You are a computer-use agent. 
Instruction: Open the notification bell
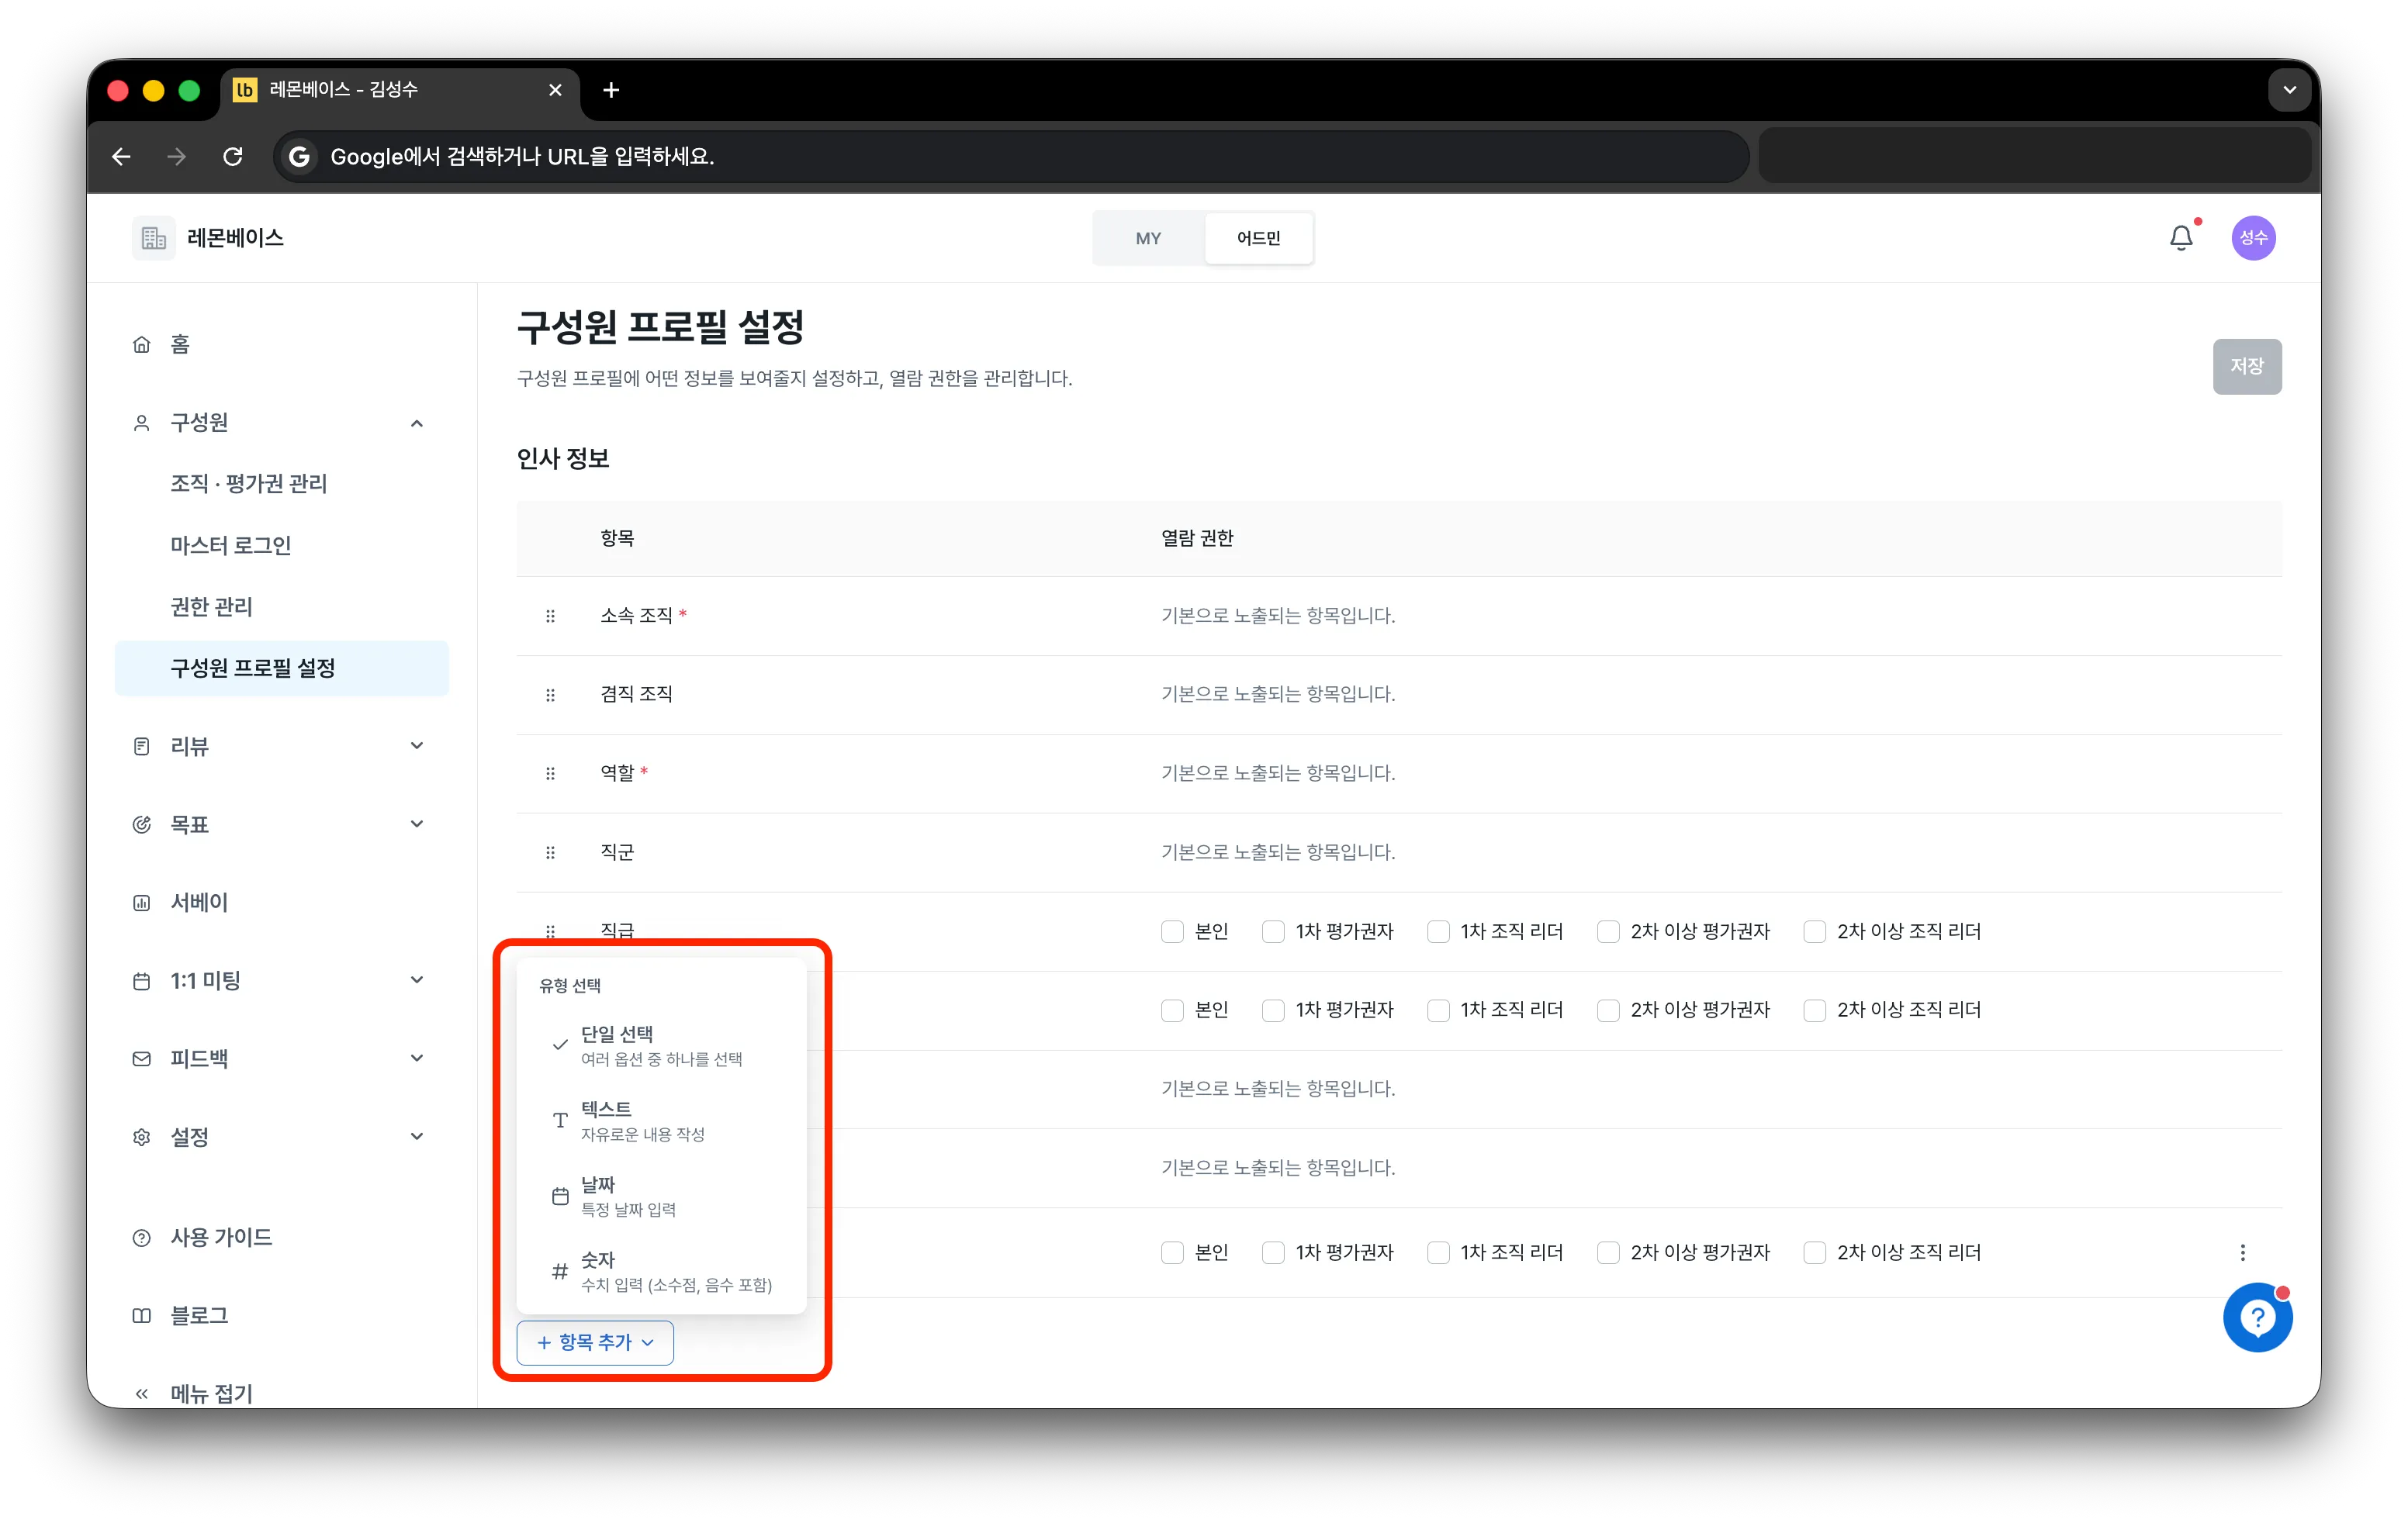pyautogui.click(x=2181, y=238)
